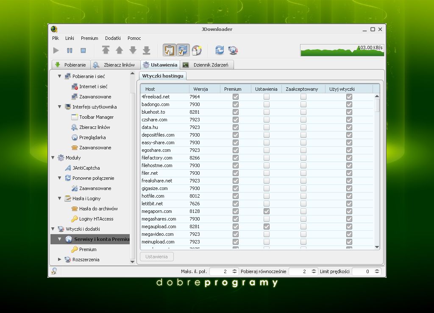Image resolution: width=434 pixels, height=313 pixels.
Task: Toggle clipboard monitoring icon
Action: coord(169,50)
